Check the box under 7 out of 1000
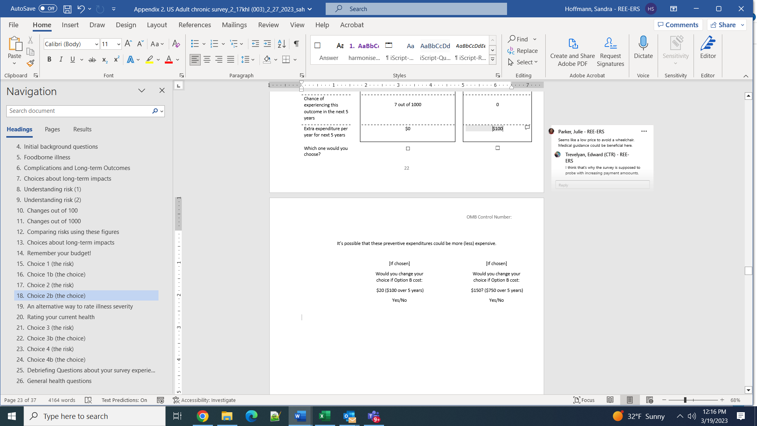 (408, 149)
